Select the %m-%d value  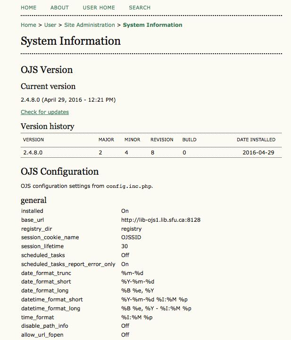tap(132, 273)
